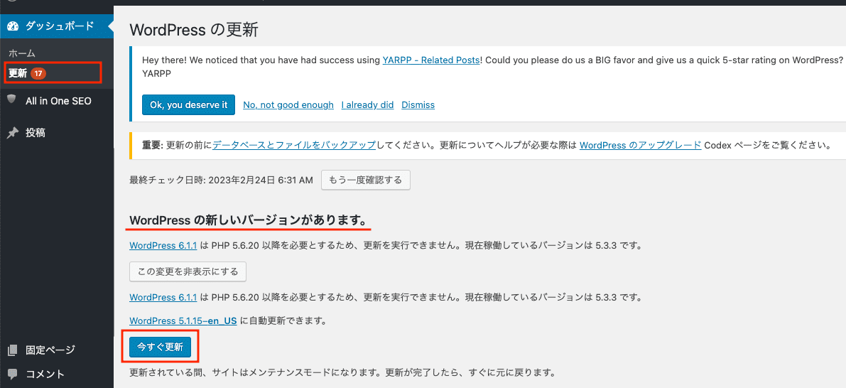Image resolution: width=846 pixels, height=388 pixels.
Task: Click the 'I already did' link
Action: (x=367, y=104)
